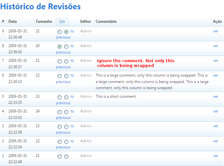Select right radio button for revision 5

66,97
